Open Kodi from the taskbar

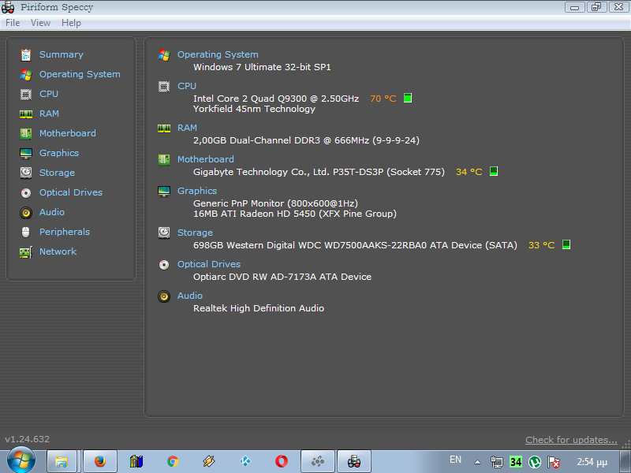[x=245, y=461]
